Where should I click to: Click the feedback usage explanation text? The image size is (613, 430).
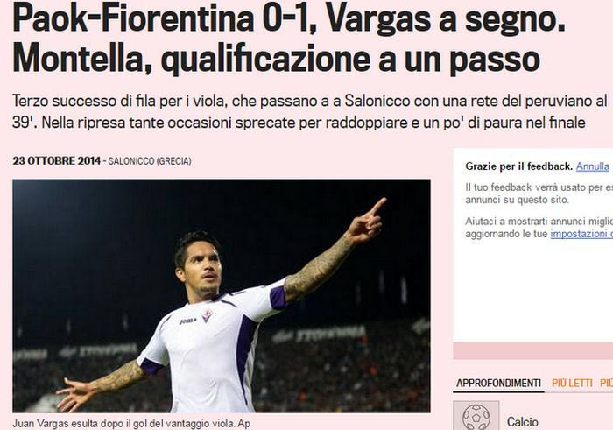tap(539, 194)
